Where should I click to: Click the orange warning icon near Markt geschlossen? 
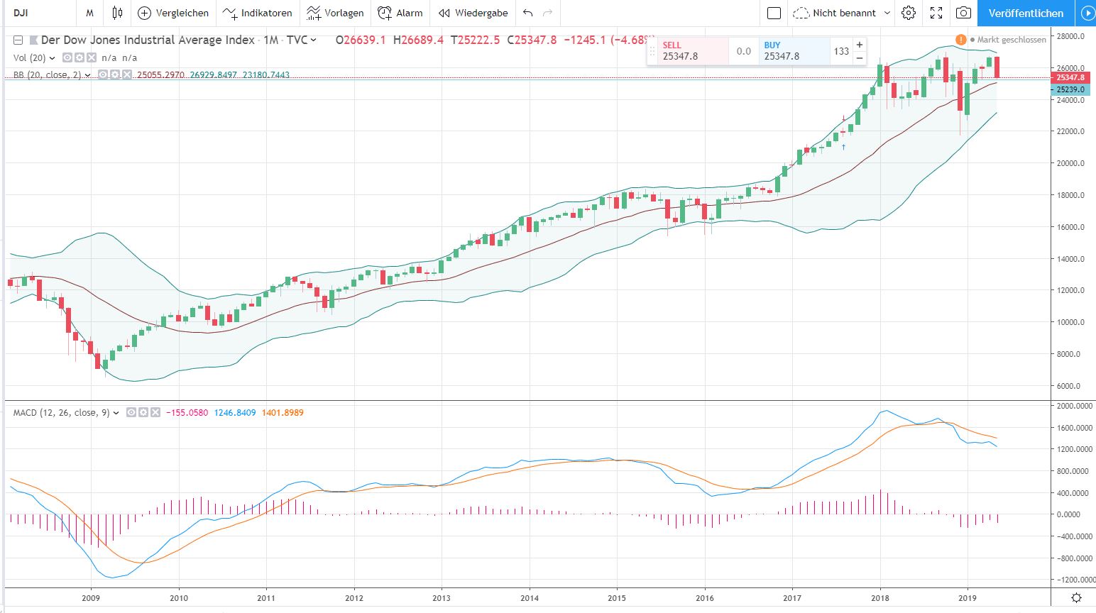(x=960, y=40)
